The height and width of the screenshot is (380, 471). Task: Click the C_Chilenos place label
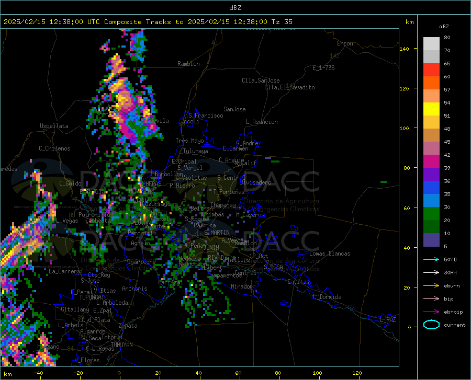point(54,148)
